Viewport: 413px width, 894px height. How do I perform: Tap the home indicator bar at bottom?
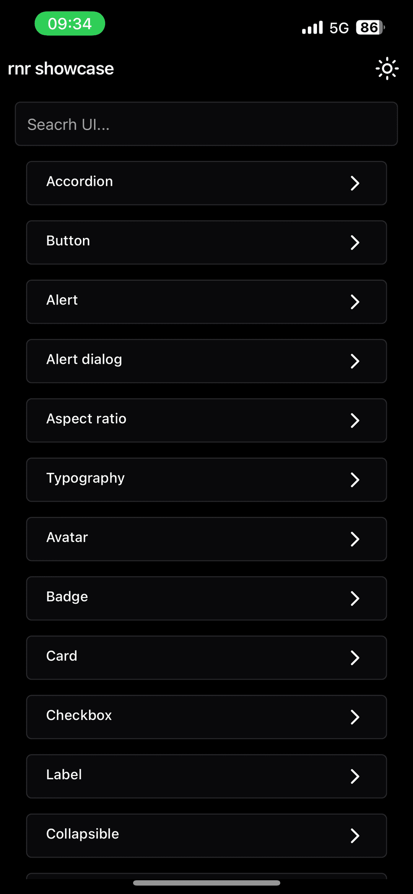point(206,883)
